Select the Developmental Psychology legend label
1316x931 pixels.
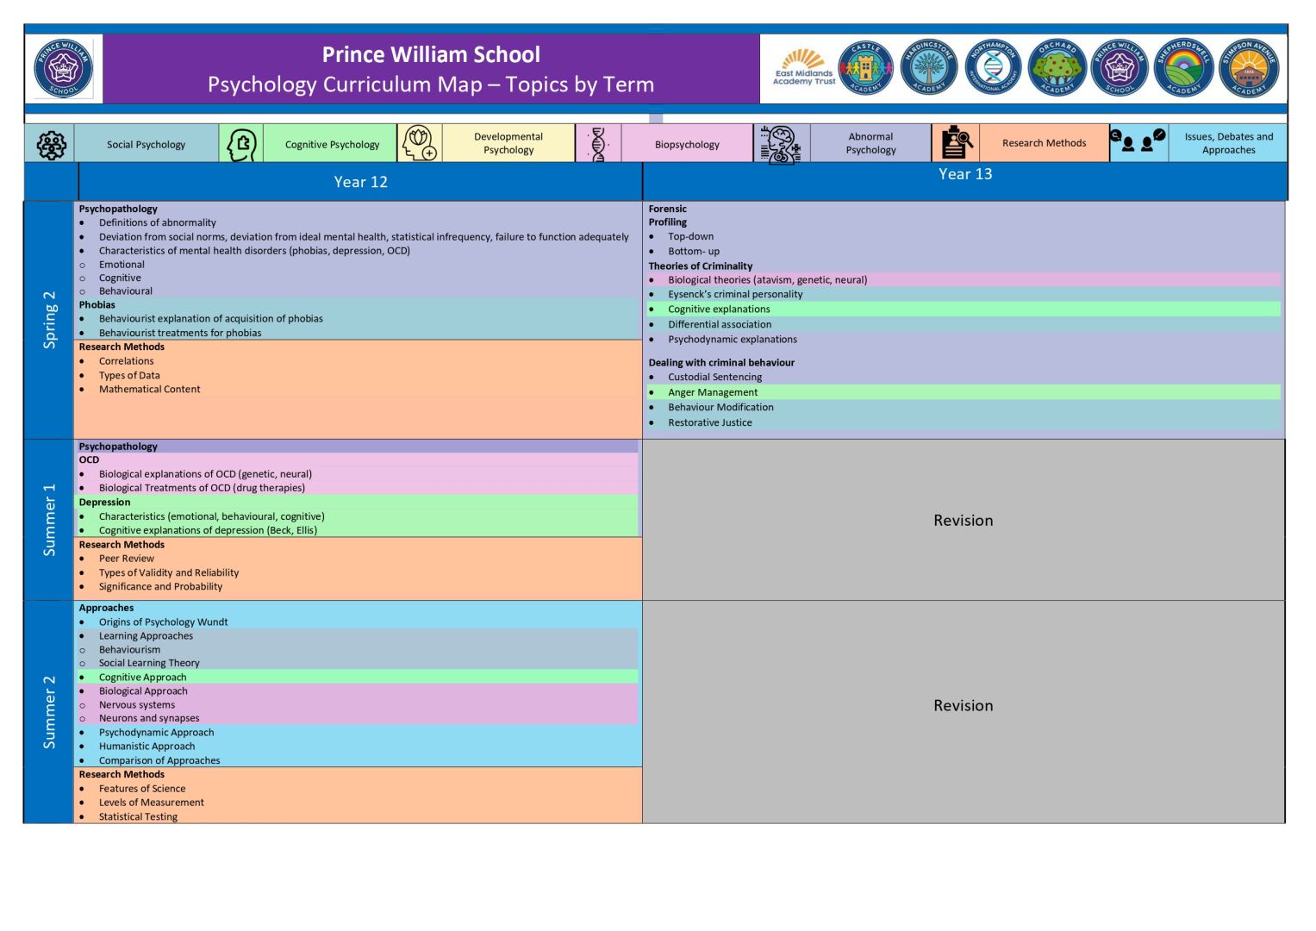click(x=508, y=143)
